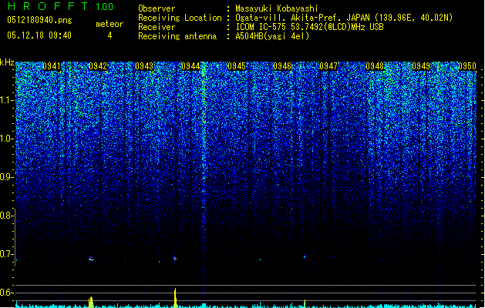Screen dimensions: 485x308
Task: Click the meteor label text
Action: pos(109,24)
